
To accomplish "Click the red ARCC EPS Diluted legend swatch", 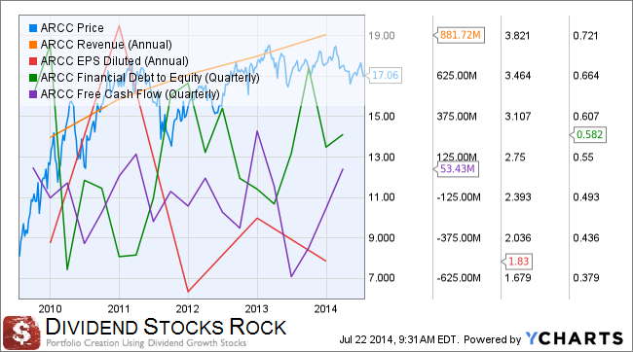I will click(33, 61).
